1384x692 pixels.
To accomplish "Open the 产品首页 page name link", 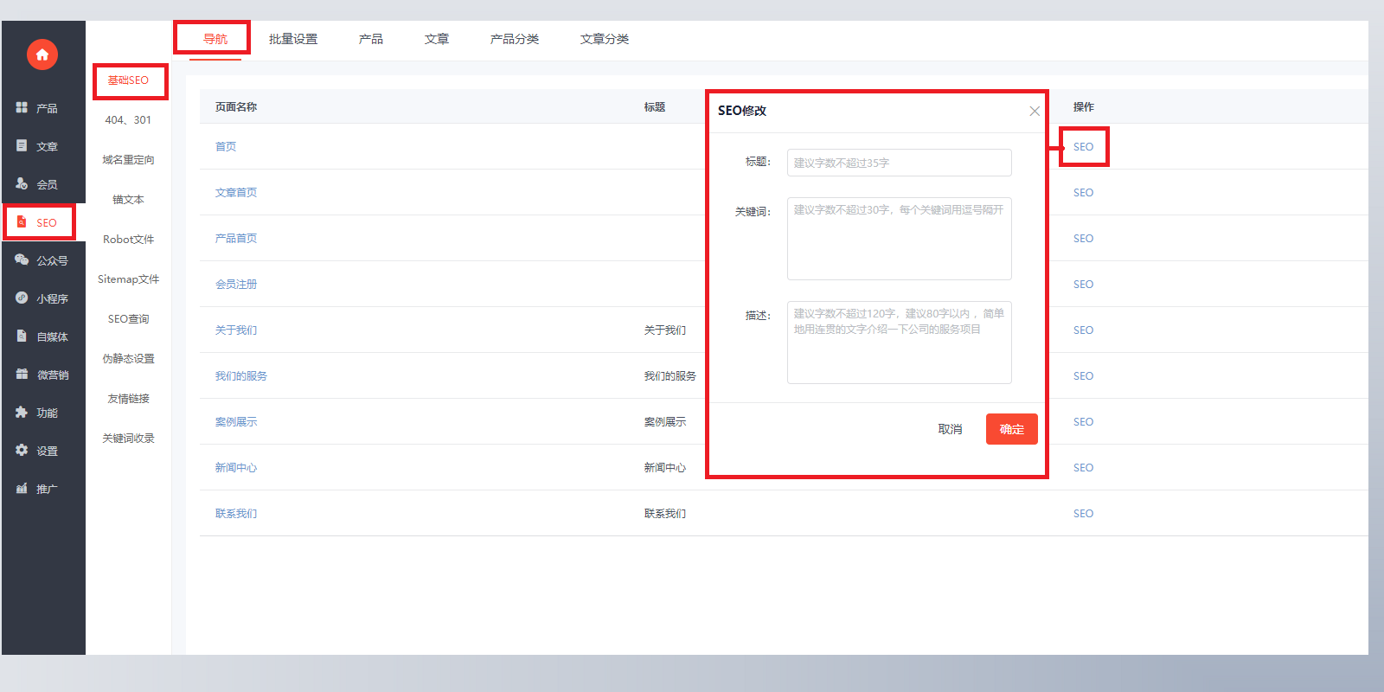I will pos(236,239).
